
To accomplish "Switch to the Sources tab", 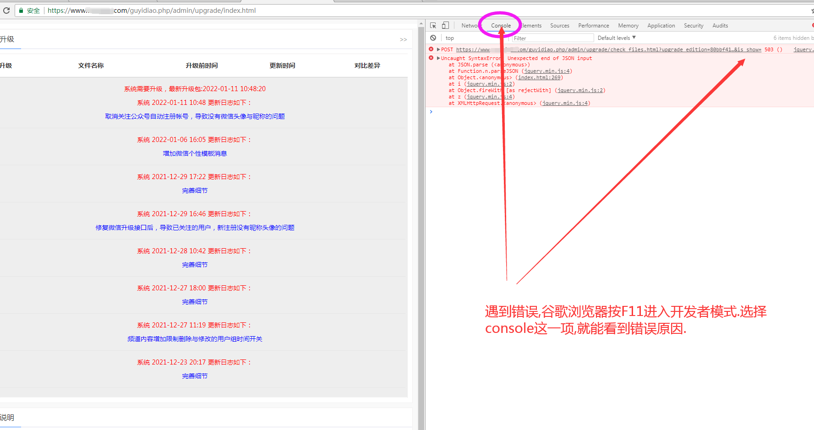I will coord(559,26).
